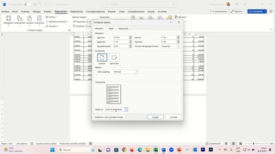Open Microsoft Edge from taskbar

point(140,150)
